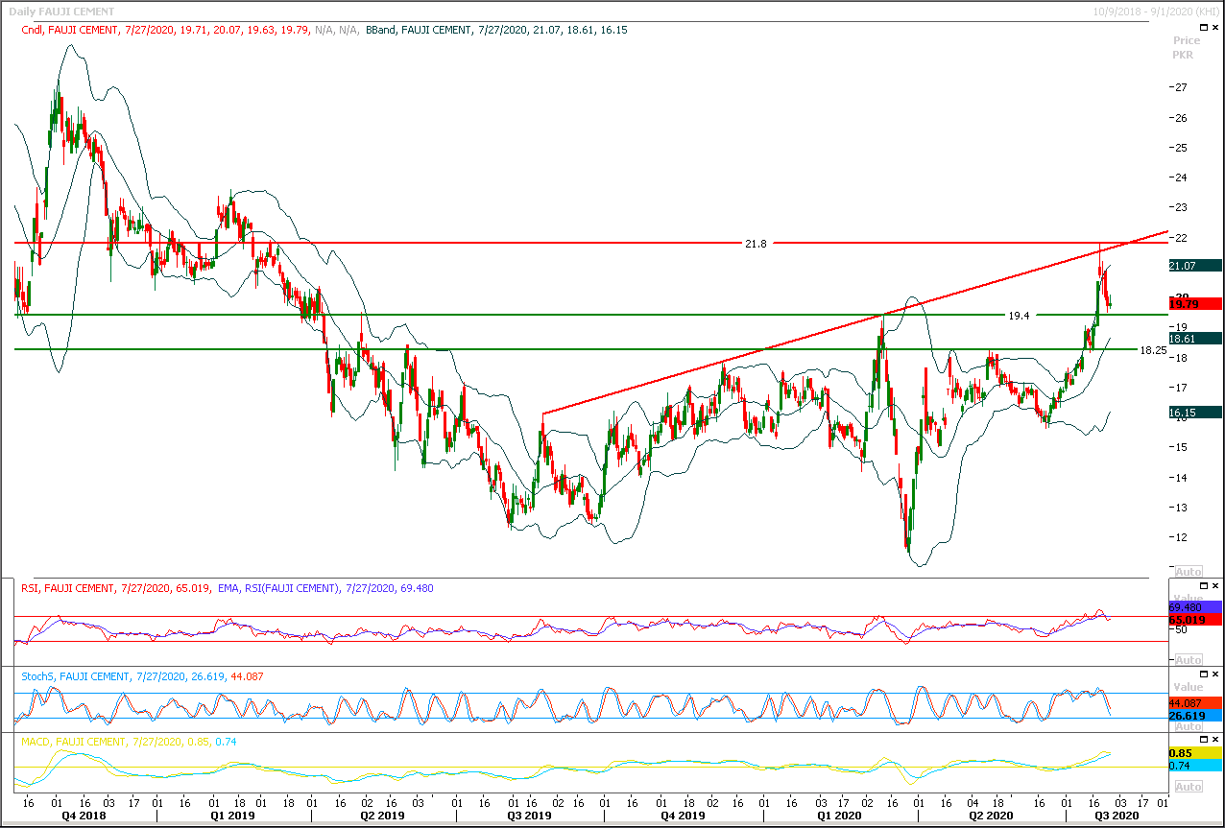Image resolution: width=1225 pixels, height=828 pixels.
Task: Click the Q4 2018 time axis label
Action: [84, 816]
